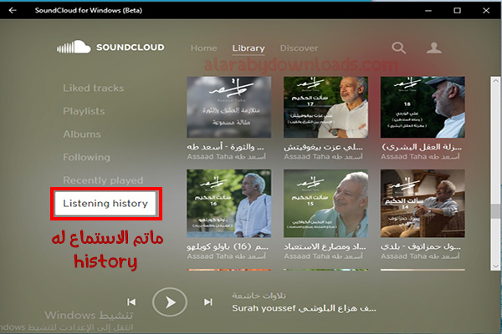Skip to next track

[x=208, y=302]
